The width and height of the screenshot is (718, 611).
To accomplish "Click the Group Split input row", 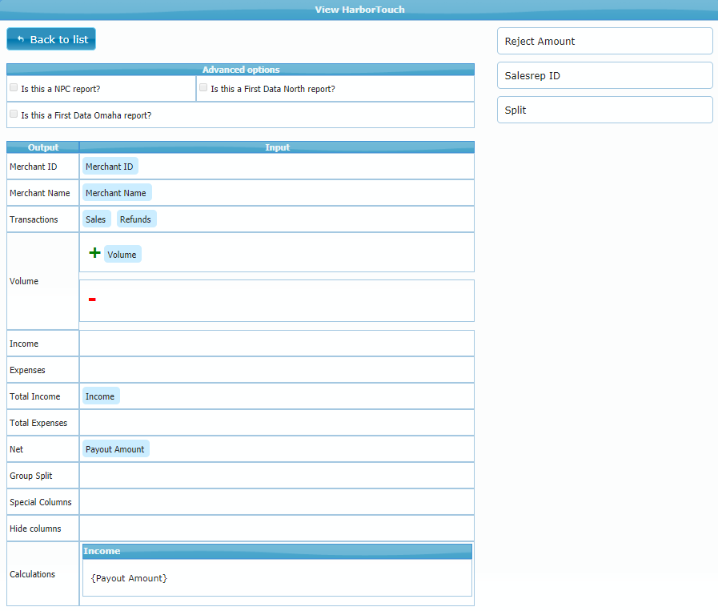I will coord(276,476).
